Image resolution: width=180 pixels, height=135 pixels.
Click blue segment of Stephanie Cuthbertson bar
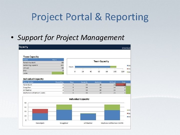(x=112, y=115)
